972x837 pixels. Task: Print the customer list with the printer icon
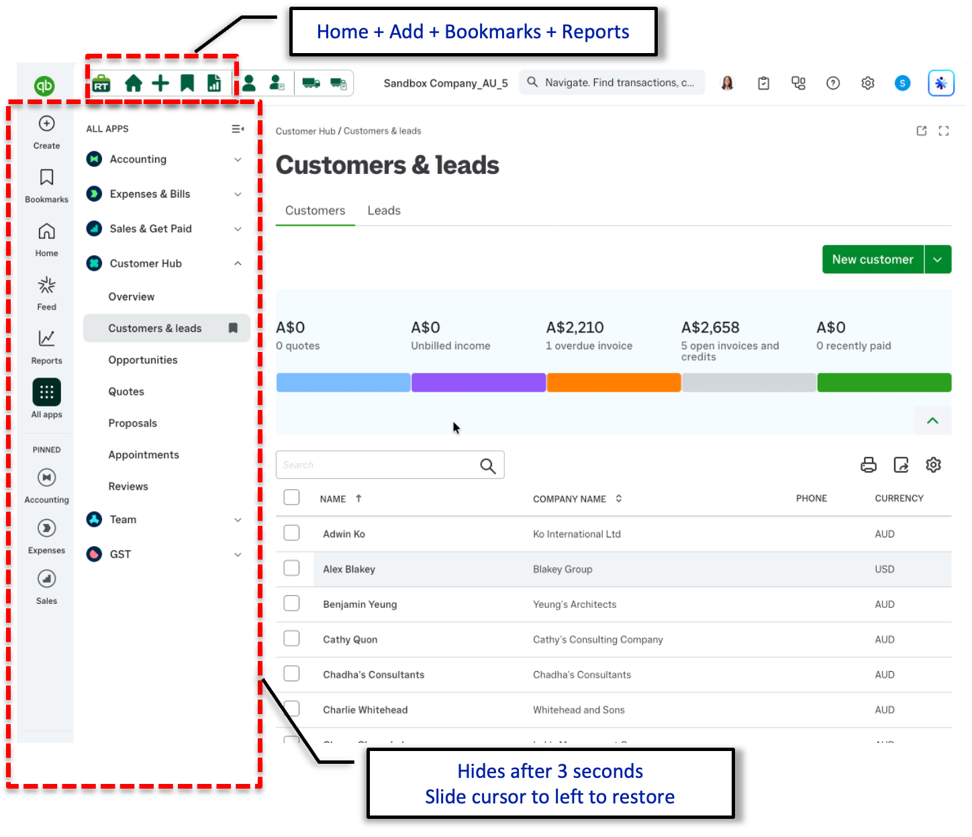point(869,465)
